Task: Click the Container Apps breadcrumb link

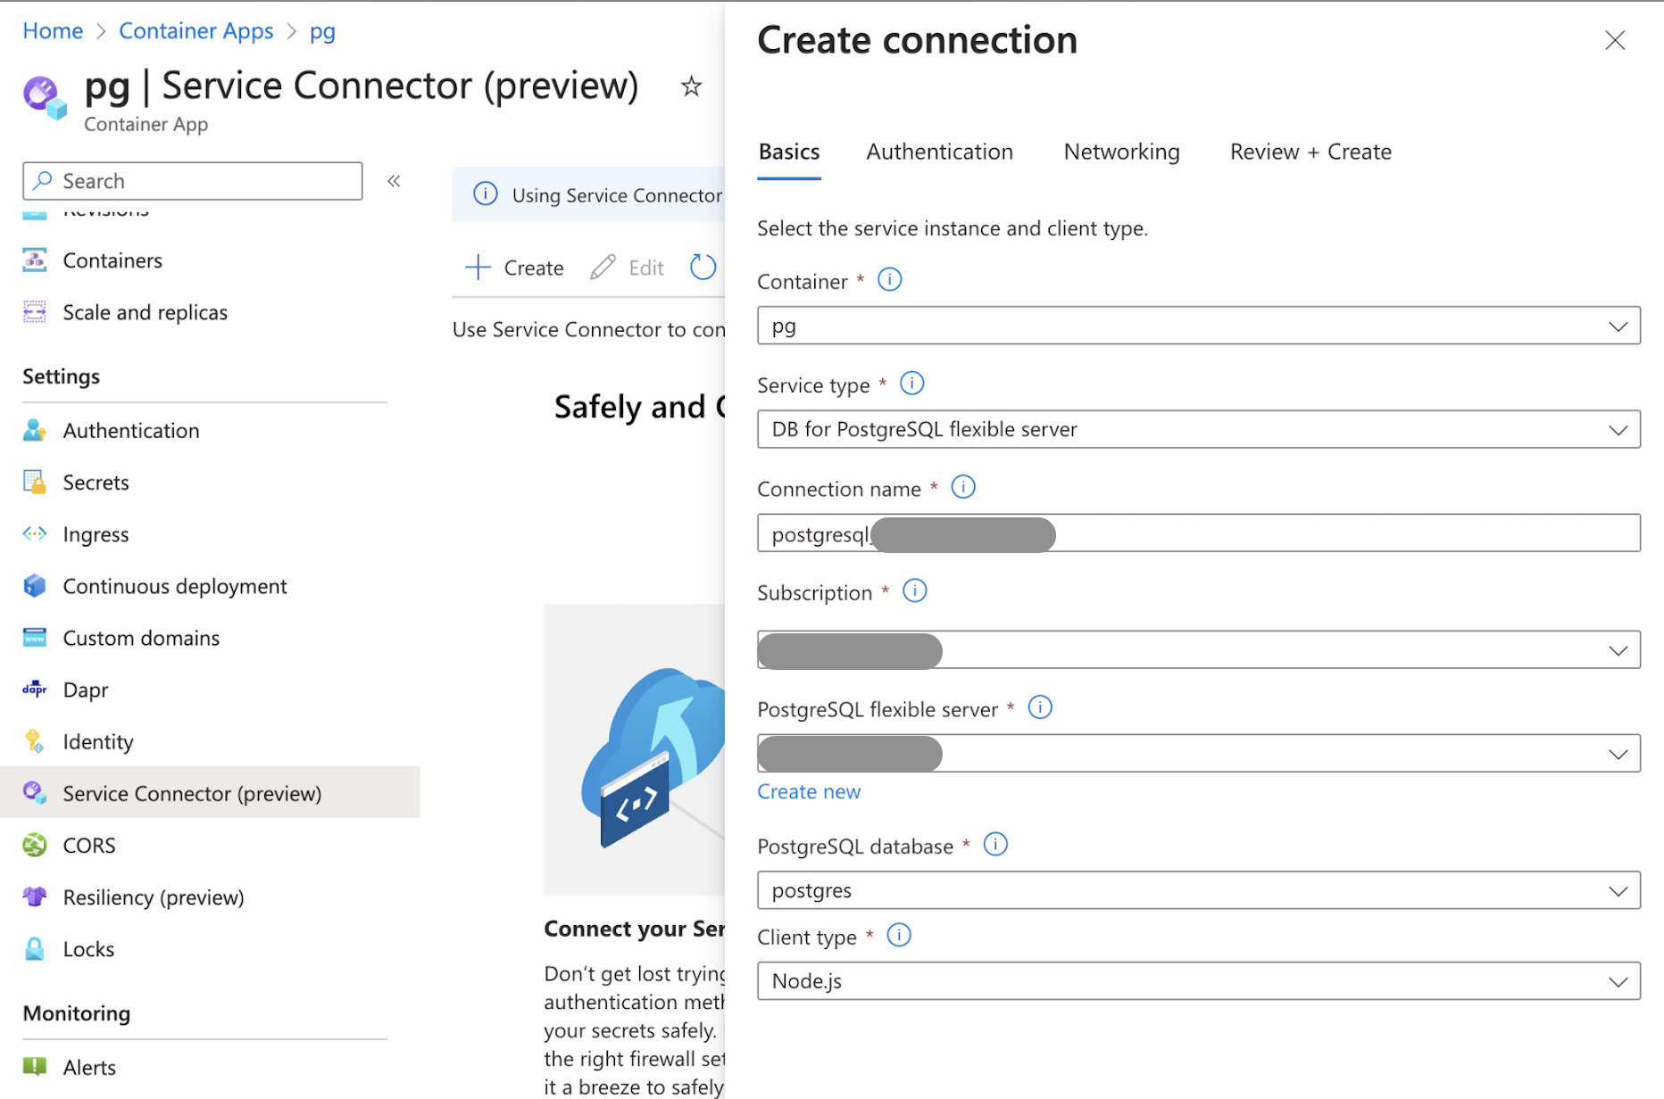Action: tap(196, 31)
